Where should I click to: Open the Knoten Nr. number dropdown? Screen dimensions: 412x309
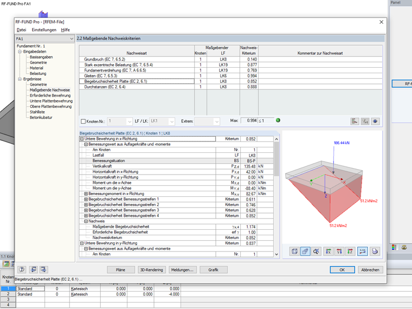[129, 121]
